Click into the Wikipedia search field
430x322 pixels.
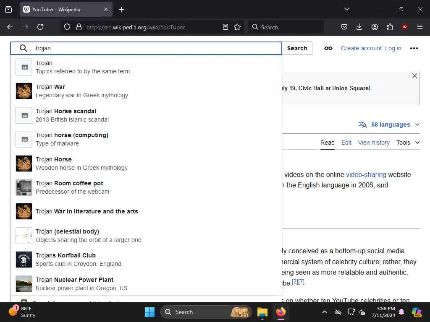pyautogui.click(x=146, y=48)
